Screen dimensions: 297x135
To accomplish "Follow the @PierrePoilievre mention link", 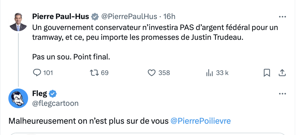I will [x=201, y=121].
